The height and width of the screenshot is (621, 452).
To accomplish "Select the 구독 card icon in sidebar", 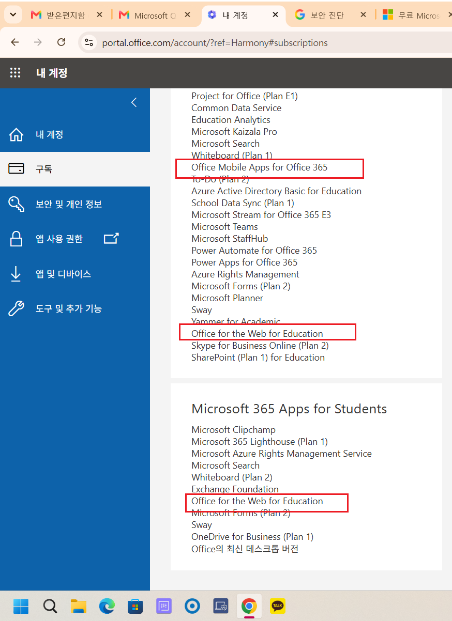I will (17, 169).
